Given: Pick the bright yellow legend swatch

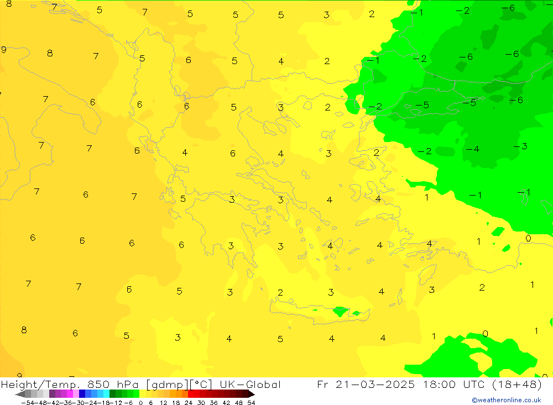Looking at the screenshot, I should pyautogui.click(x=143, y=394).
